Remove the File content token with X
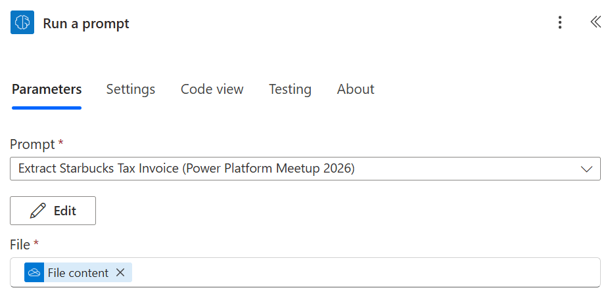This screenshot has width=610, height=294. pos(120,272)
